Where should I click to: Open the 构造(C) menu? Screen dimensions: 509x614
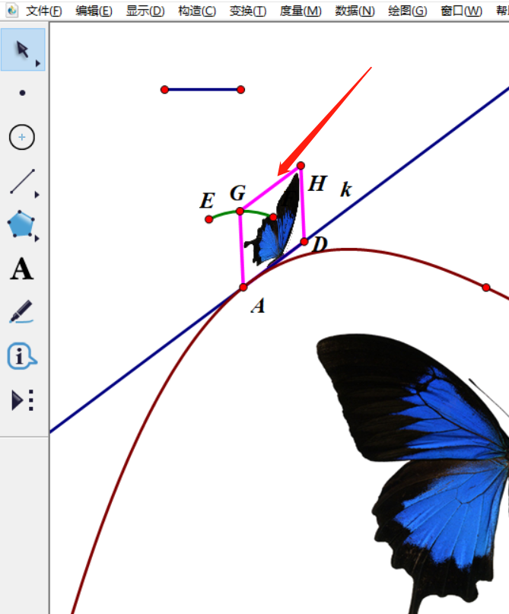196,11
